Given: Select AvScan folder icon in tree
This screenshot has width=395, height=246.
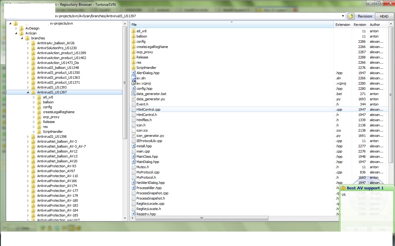Looking at the screenshot, I should 21,33.
